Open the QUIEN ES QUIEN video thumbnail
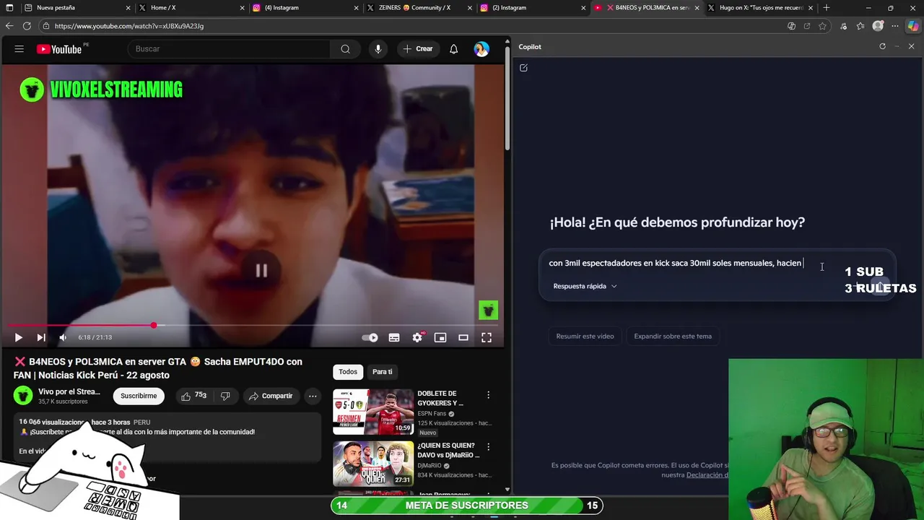 [x=373, y=464]
